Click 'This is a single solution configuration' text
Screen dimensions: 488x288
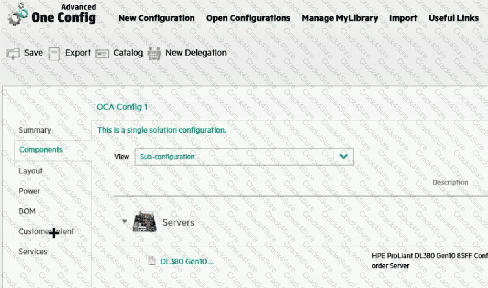[161, 130]
